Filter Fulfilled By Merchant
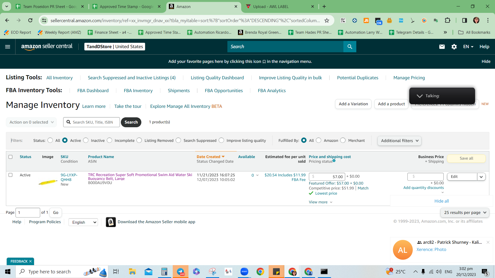495x278 pixels. (x=343, y=140)
